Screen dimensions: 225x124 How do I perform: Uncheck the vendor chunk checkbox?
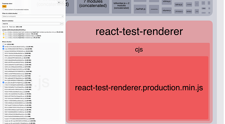click(x=3, y=47)
